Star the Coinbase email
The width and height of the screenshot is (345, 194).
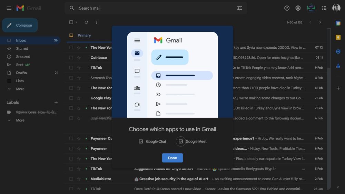(79, 58)
